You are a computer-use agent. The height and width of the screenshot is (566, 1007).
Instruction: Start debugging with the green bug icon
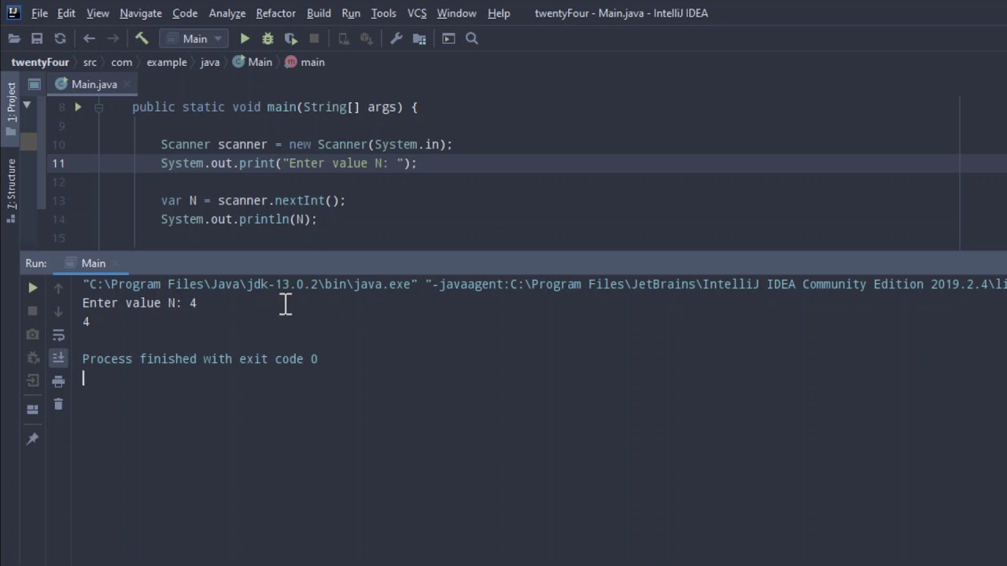click(x=267, y=39)
